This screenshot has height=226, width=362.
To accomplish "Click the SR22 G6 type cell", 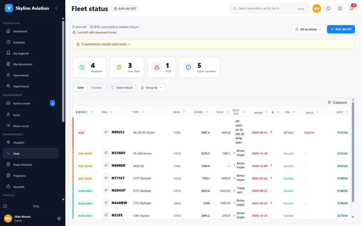I will (139, 166).
